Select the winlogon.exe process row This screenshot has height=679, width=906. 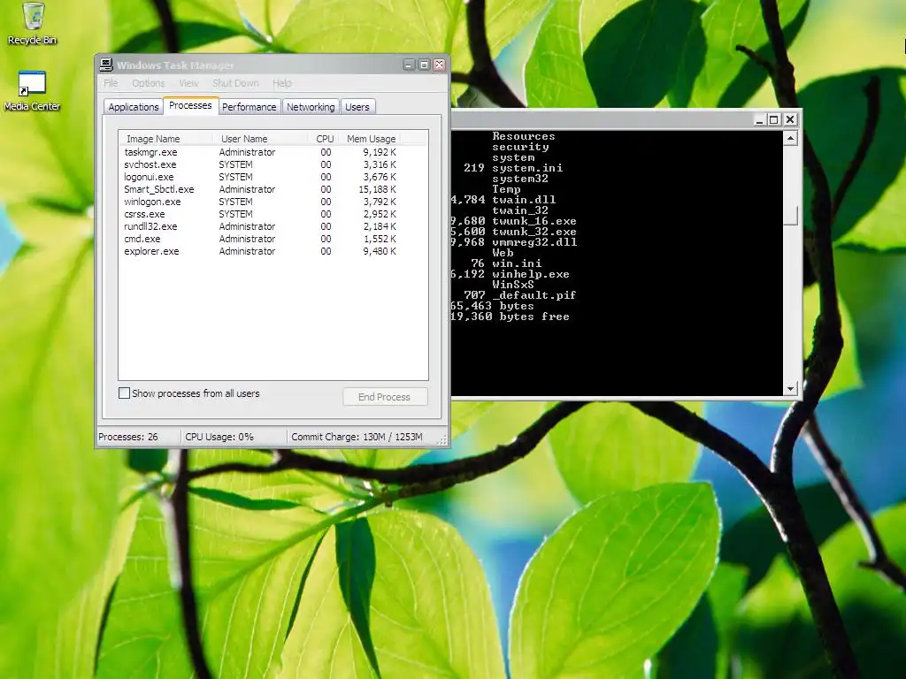[x=260, y=202]
